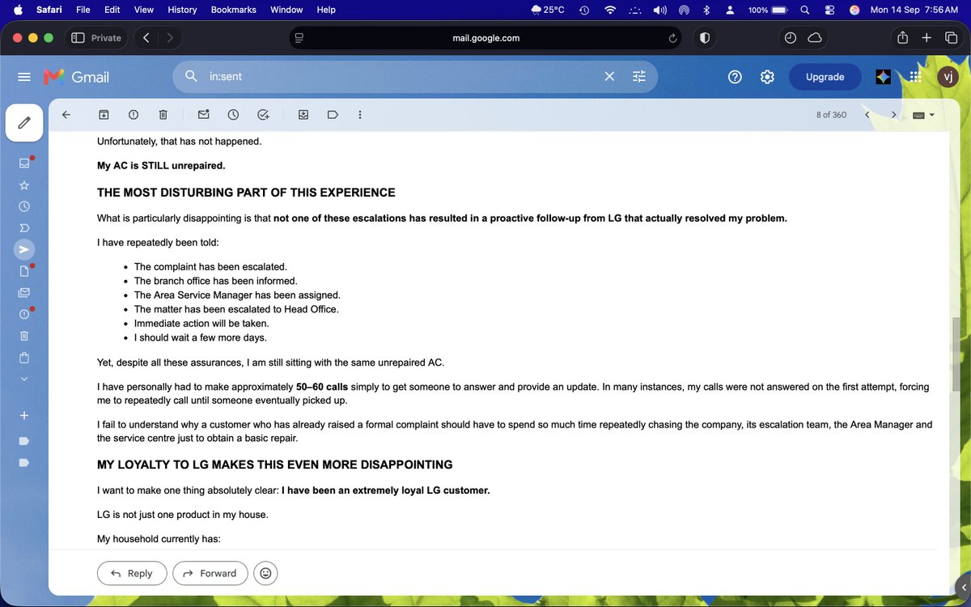Open the Edit menu
Image resolution: width=971 pixels, height=607 pixels.
click(112, 10)
